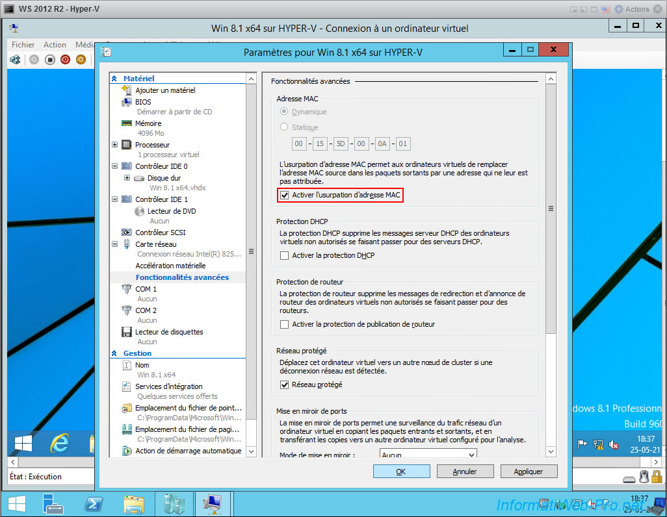Enable Activer la protection DHCP checkbox

(285, 255)
